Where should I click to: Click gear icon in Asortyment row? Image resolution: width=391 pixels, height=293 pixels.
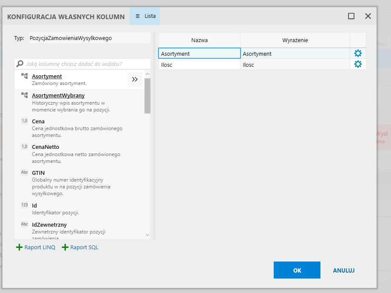[x=358, y=54]
